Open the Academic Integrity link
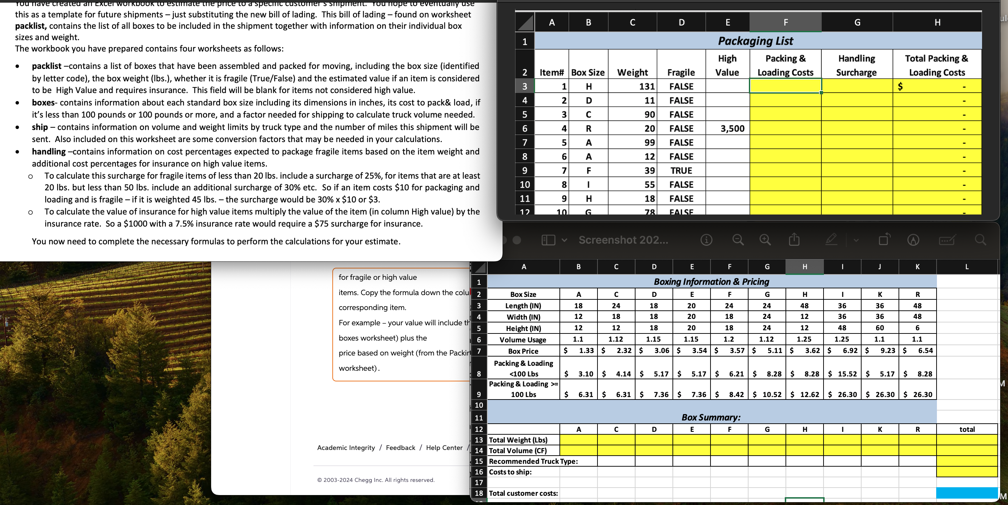The image size is (1008, 505). point(346,447)
